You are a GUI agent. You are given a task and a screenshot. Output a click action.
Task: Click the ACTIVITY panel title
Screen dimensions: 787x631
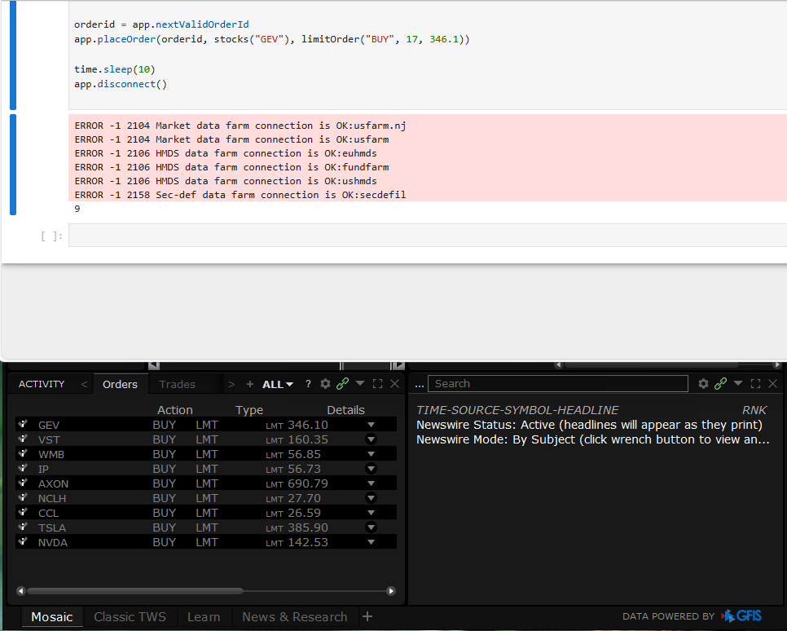(42, 384)
